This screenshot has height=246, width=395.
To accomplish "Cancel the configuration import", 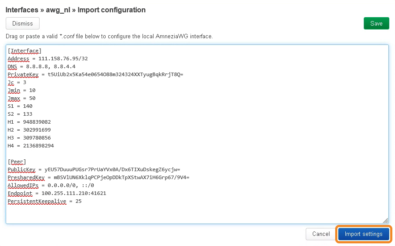I will click(x=321, y=234).
